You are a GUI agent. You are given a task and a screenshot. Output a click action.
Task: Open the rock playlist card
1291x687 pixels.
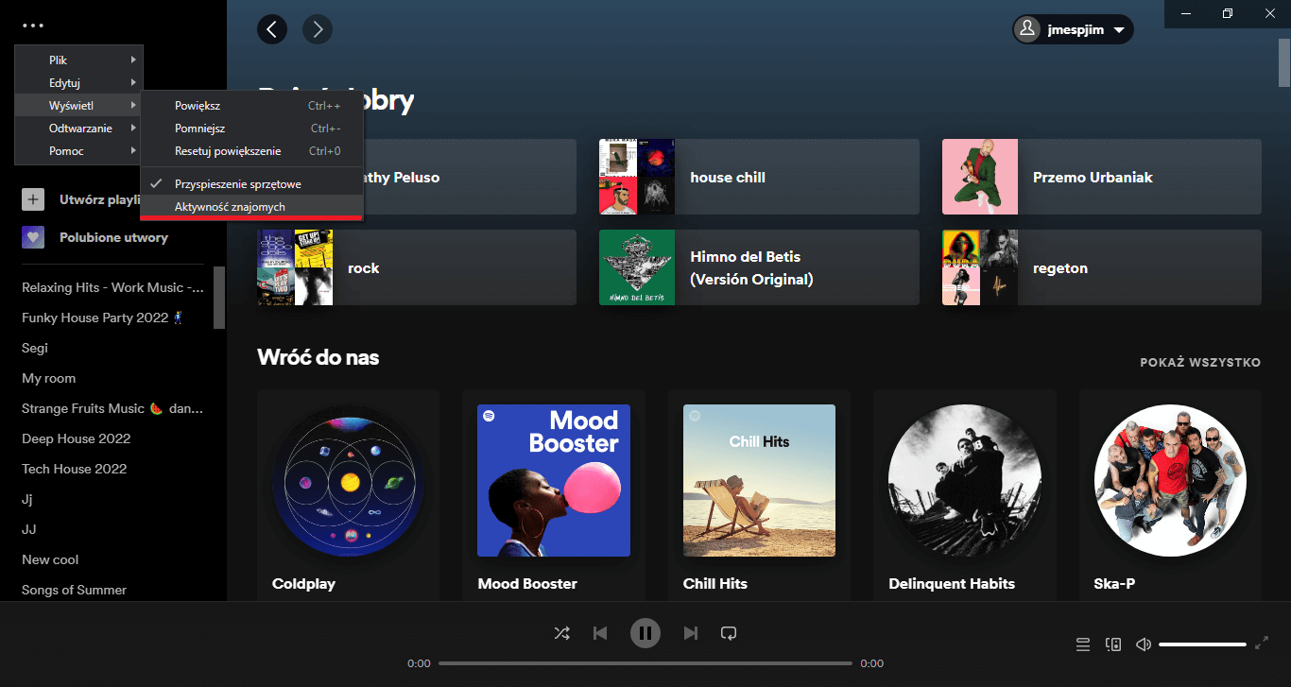tap(417, 267)
